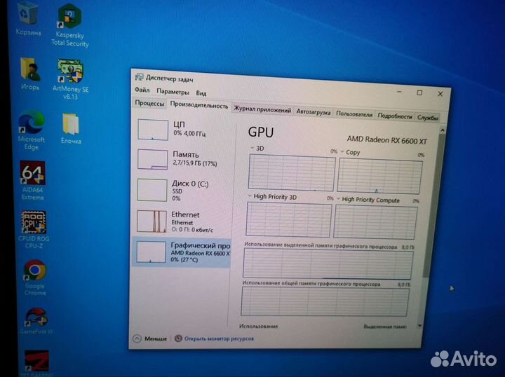Open the Параметры menu

173,92
